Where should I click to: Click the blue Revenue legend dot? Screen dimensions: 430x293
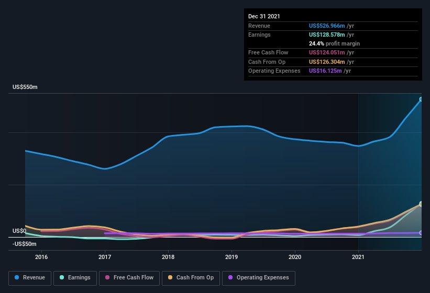[x=17, y=278]
